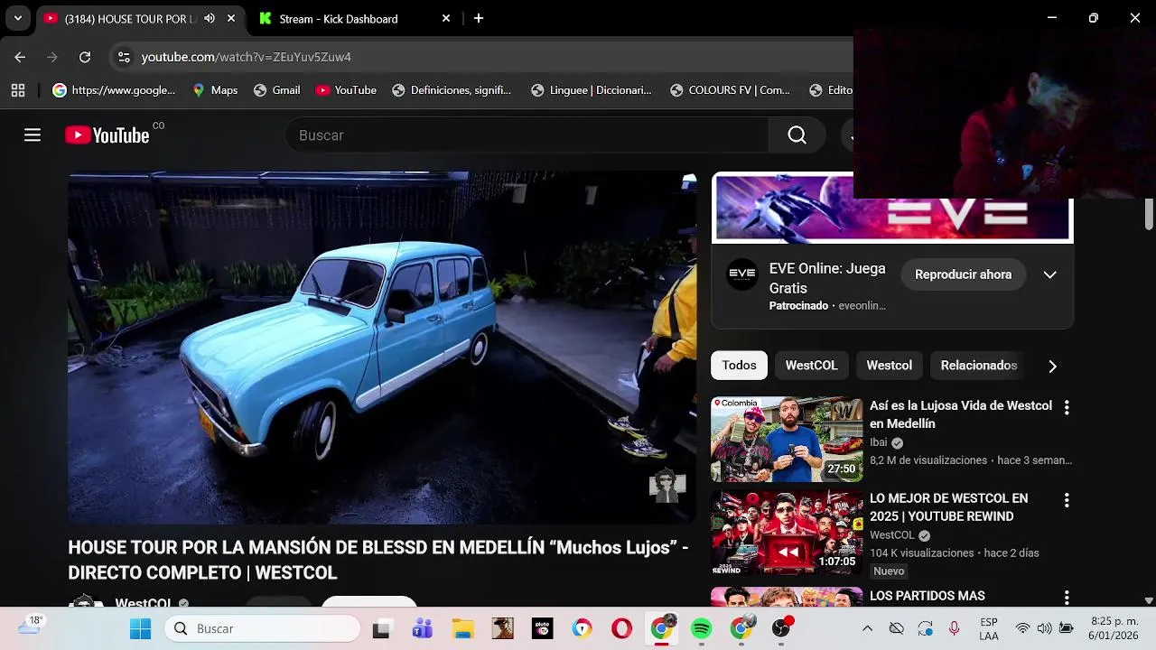Open Ibai channel name link
Screen dimensions: 1156x650
[879, 442]
